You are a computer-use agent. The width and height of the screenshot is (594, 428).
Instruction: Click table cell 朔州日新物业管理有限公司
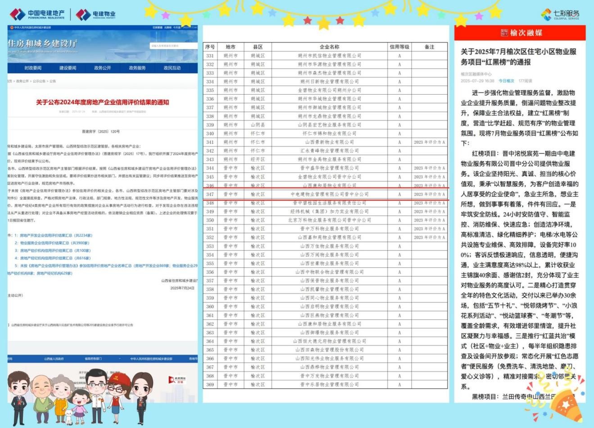point(329,82)
